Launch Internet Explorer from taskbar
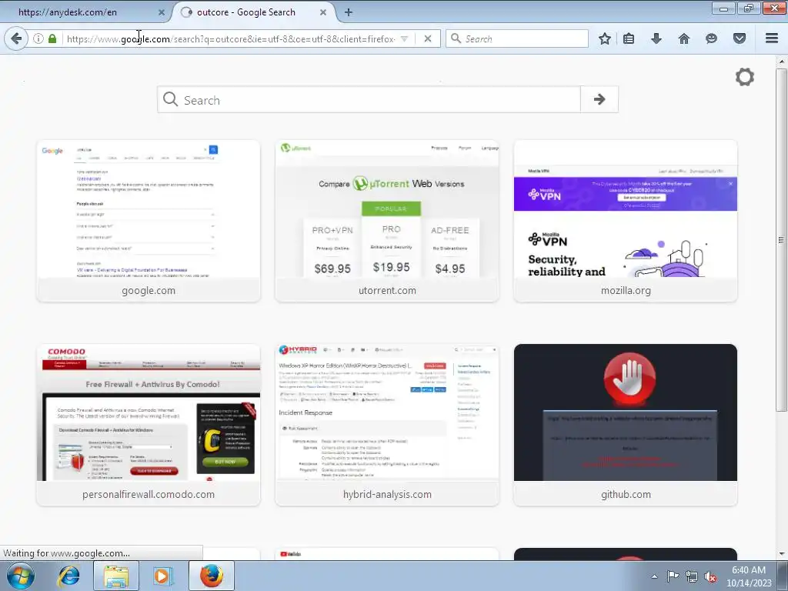This screenshot has width=788, height=591. click(x=68, y=576)
